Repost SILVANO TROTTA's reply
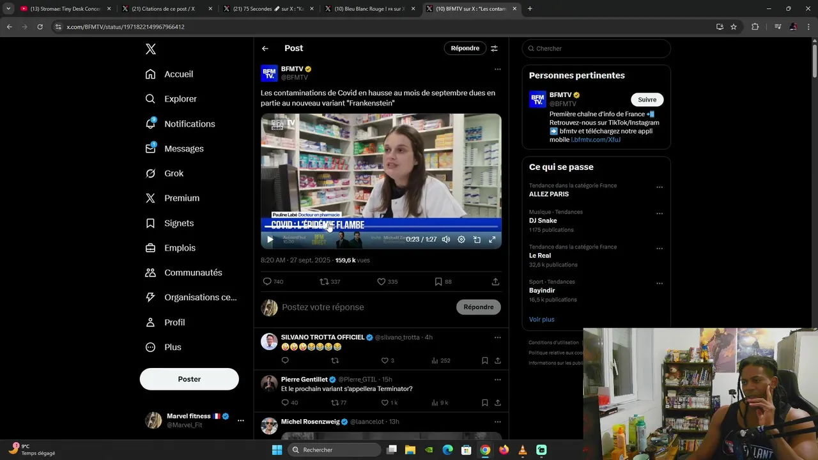 coord(335,360)
